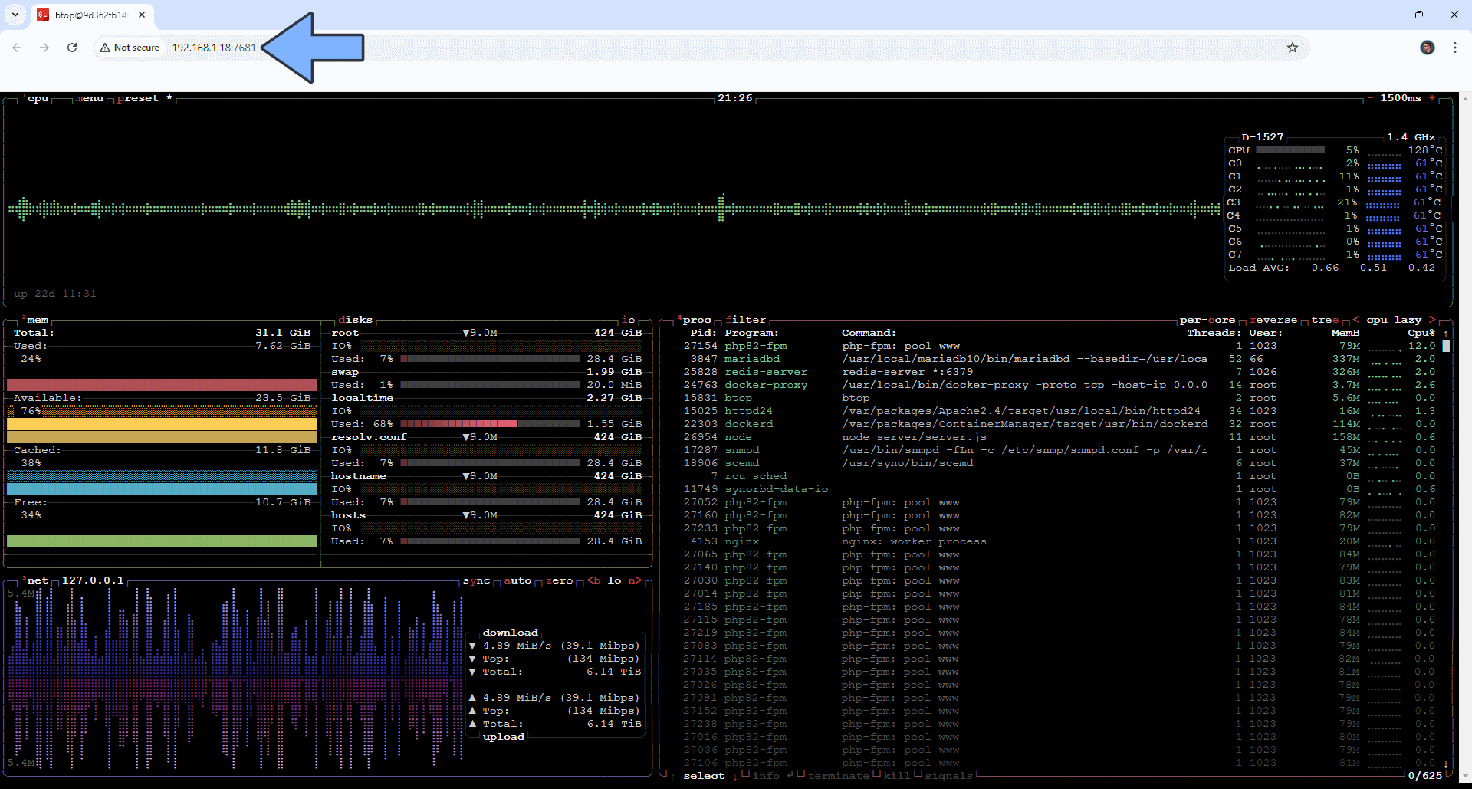Toggle per-core CPU display in process panel
The width and height of the screenshot is (1472, 789).
pos(1207,320)
